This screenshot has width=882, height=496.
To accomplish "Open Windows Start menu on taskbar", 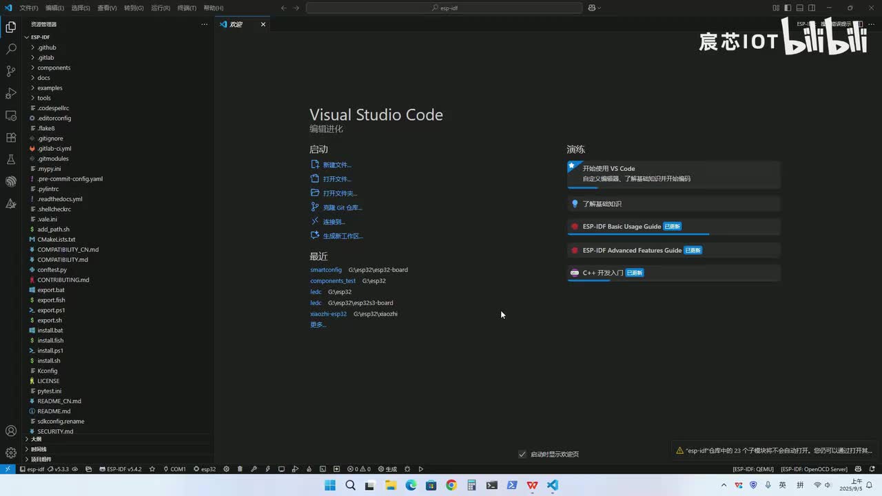I will tap(330, 485).
